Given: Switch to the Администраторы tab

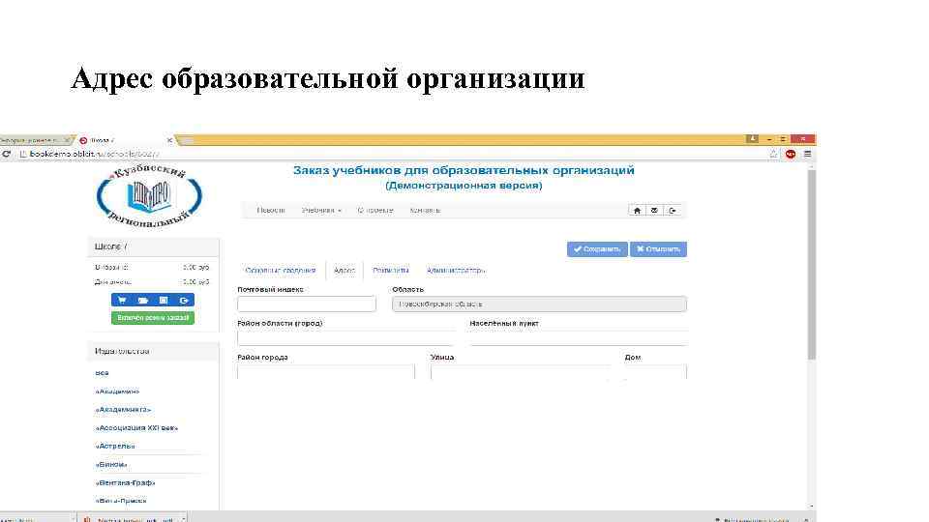Looking at the screenshot, I should [x=456, y=271].
